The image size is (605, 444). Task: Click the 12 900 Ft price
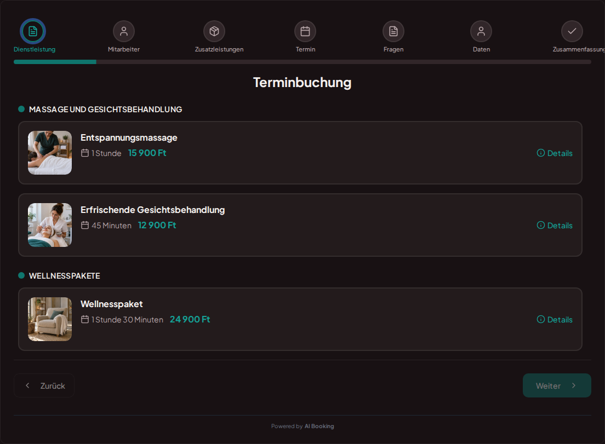coord(157,225)
